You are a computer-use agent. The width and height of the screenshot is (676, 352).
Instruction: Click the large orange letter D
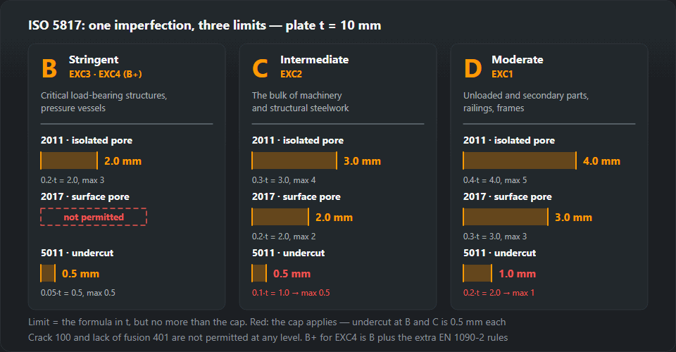coord(472,68)
